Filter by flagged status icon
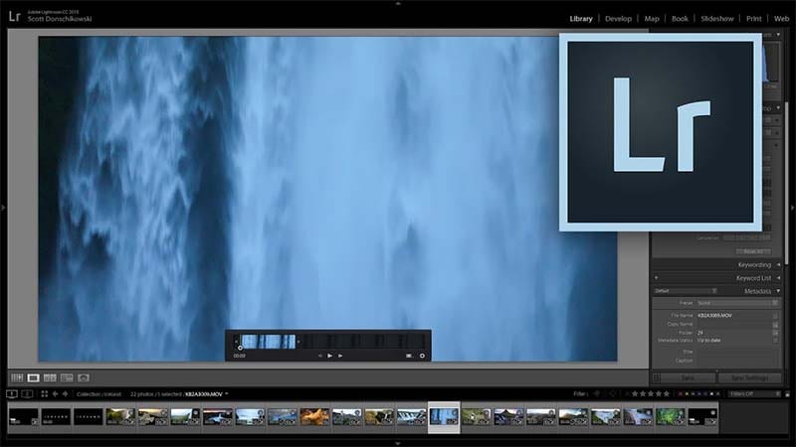The width and height of the screenshot is (796, 447). (596, 393)
